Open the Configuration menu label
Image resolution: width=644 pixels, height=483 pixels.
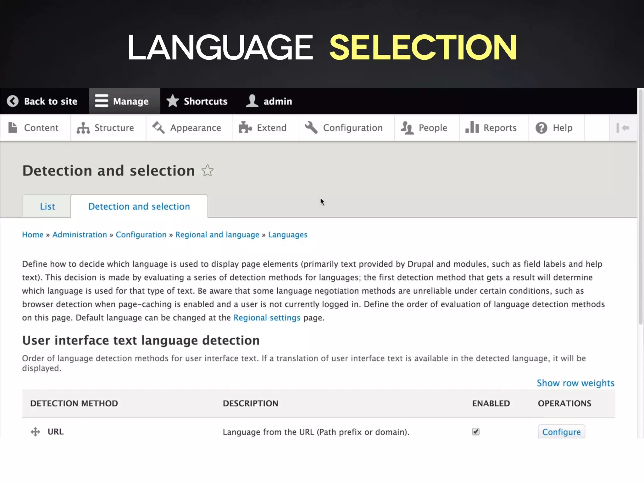(353, 128)
